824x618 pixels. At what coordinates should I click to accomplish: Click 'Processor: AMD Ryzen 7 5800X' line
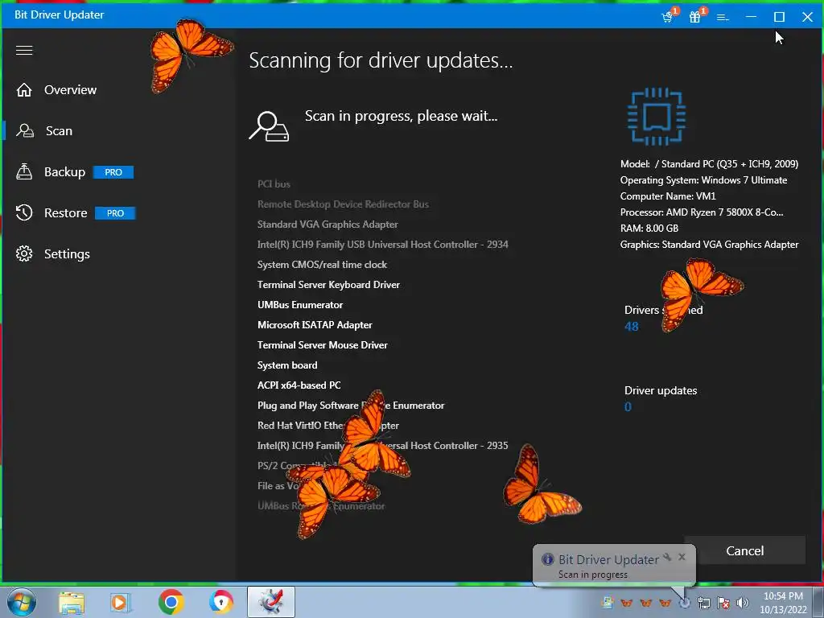(701, 212)
